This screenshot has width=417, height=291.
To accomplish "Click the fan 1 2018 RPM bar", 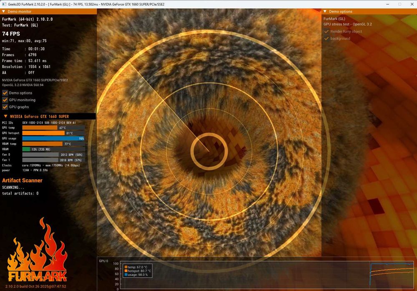I will 53,160.
